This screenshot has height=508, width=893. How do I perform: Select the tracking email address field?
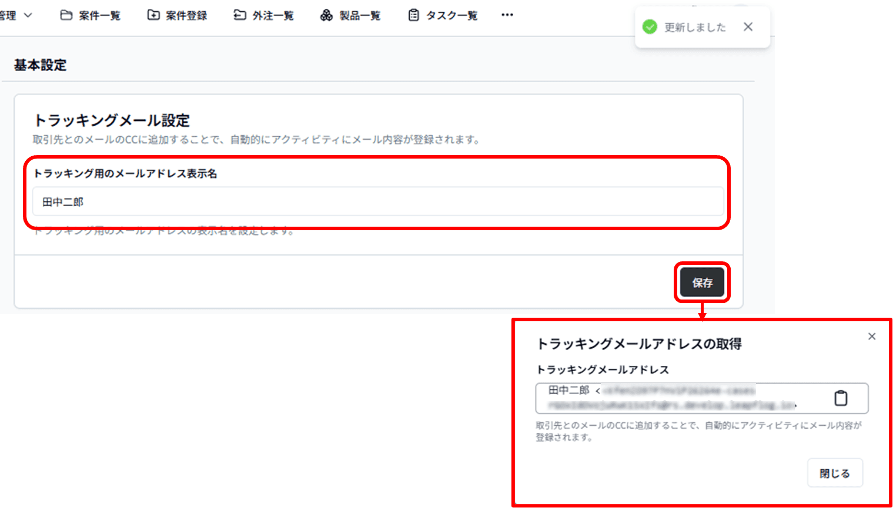click(676, 398)
